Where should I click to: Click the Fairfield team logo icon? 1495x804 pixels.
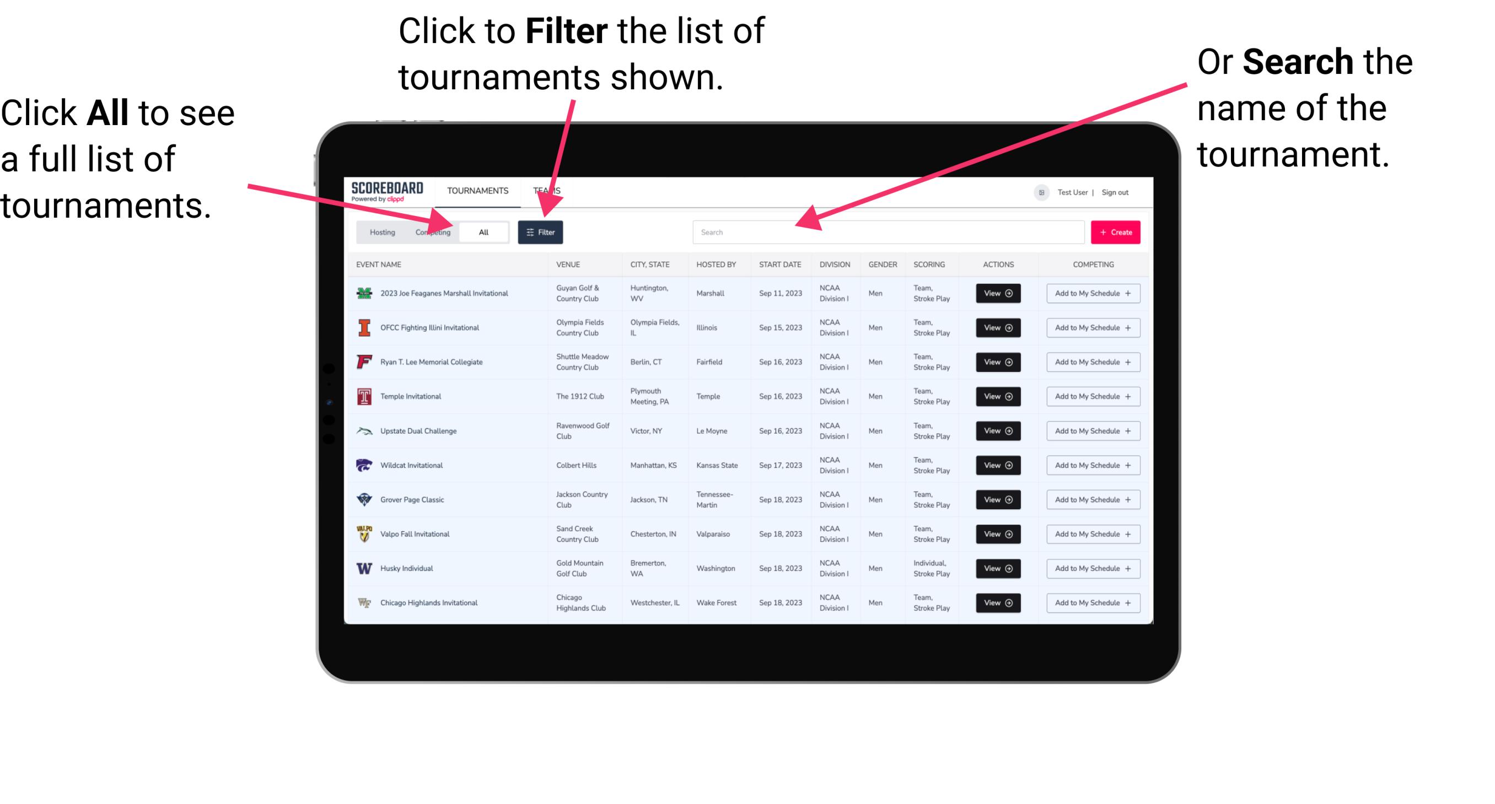pos(363,361)
